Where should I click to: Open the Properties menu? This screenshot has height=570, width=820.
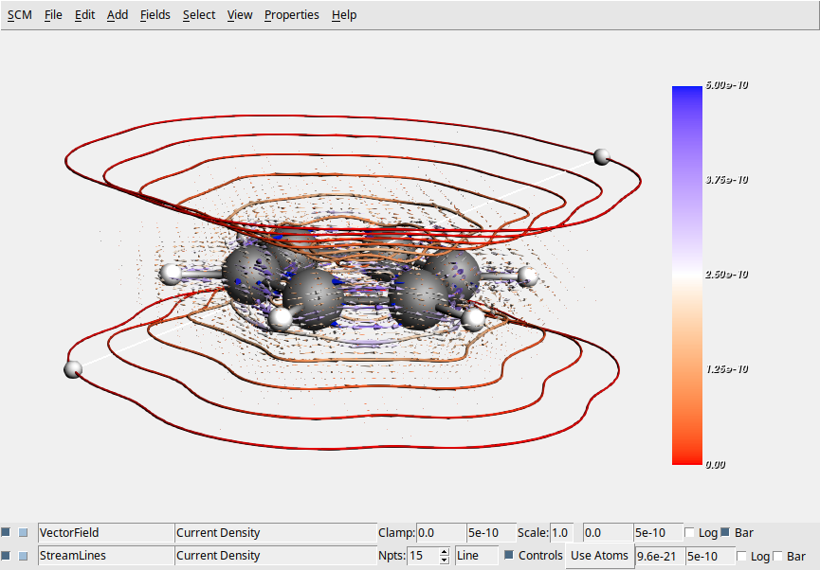coord(291,14)
